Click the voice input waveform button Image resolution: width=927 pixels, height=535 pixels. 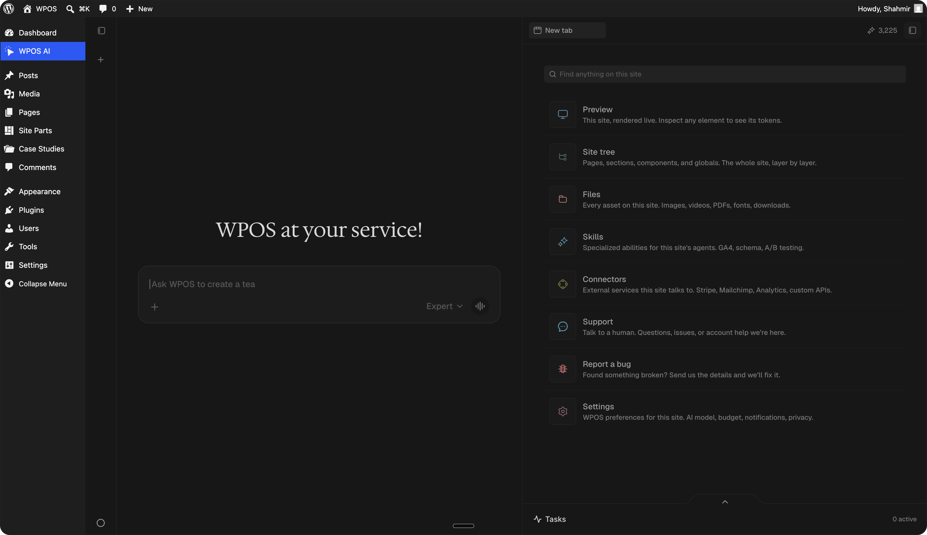[480, 306]
